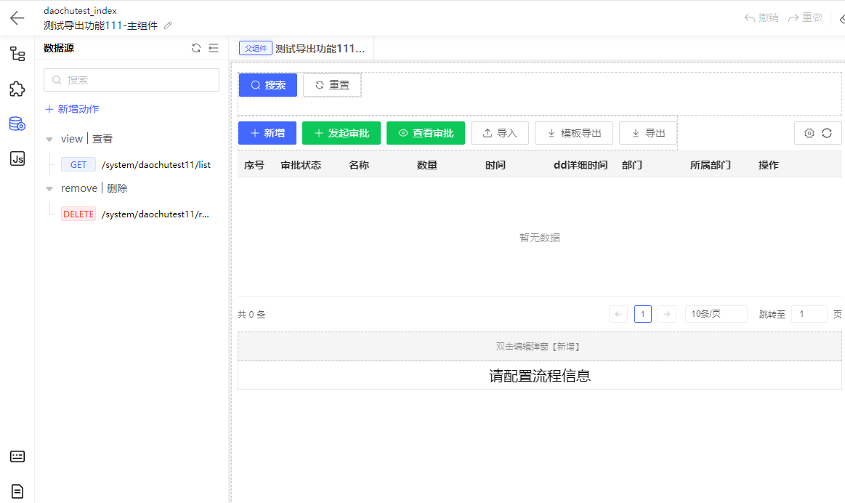Open the keyboard shortcuts icon
The image size is (845, 503).
tap(17, 456)
